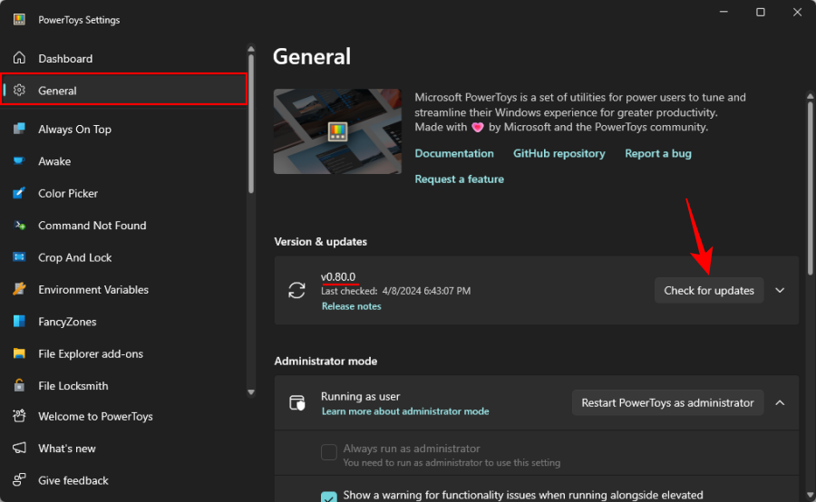Viewport: 816px width, 502px height.
Task: Click the Dashboard home icon
Action: coord(19,58)
